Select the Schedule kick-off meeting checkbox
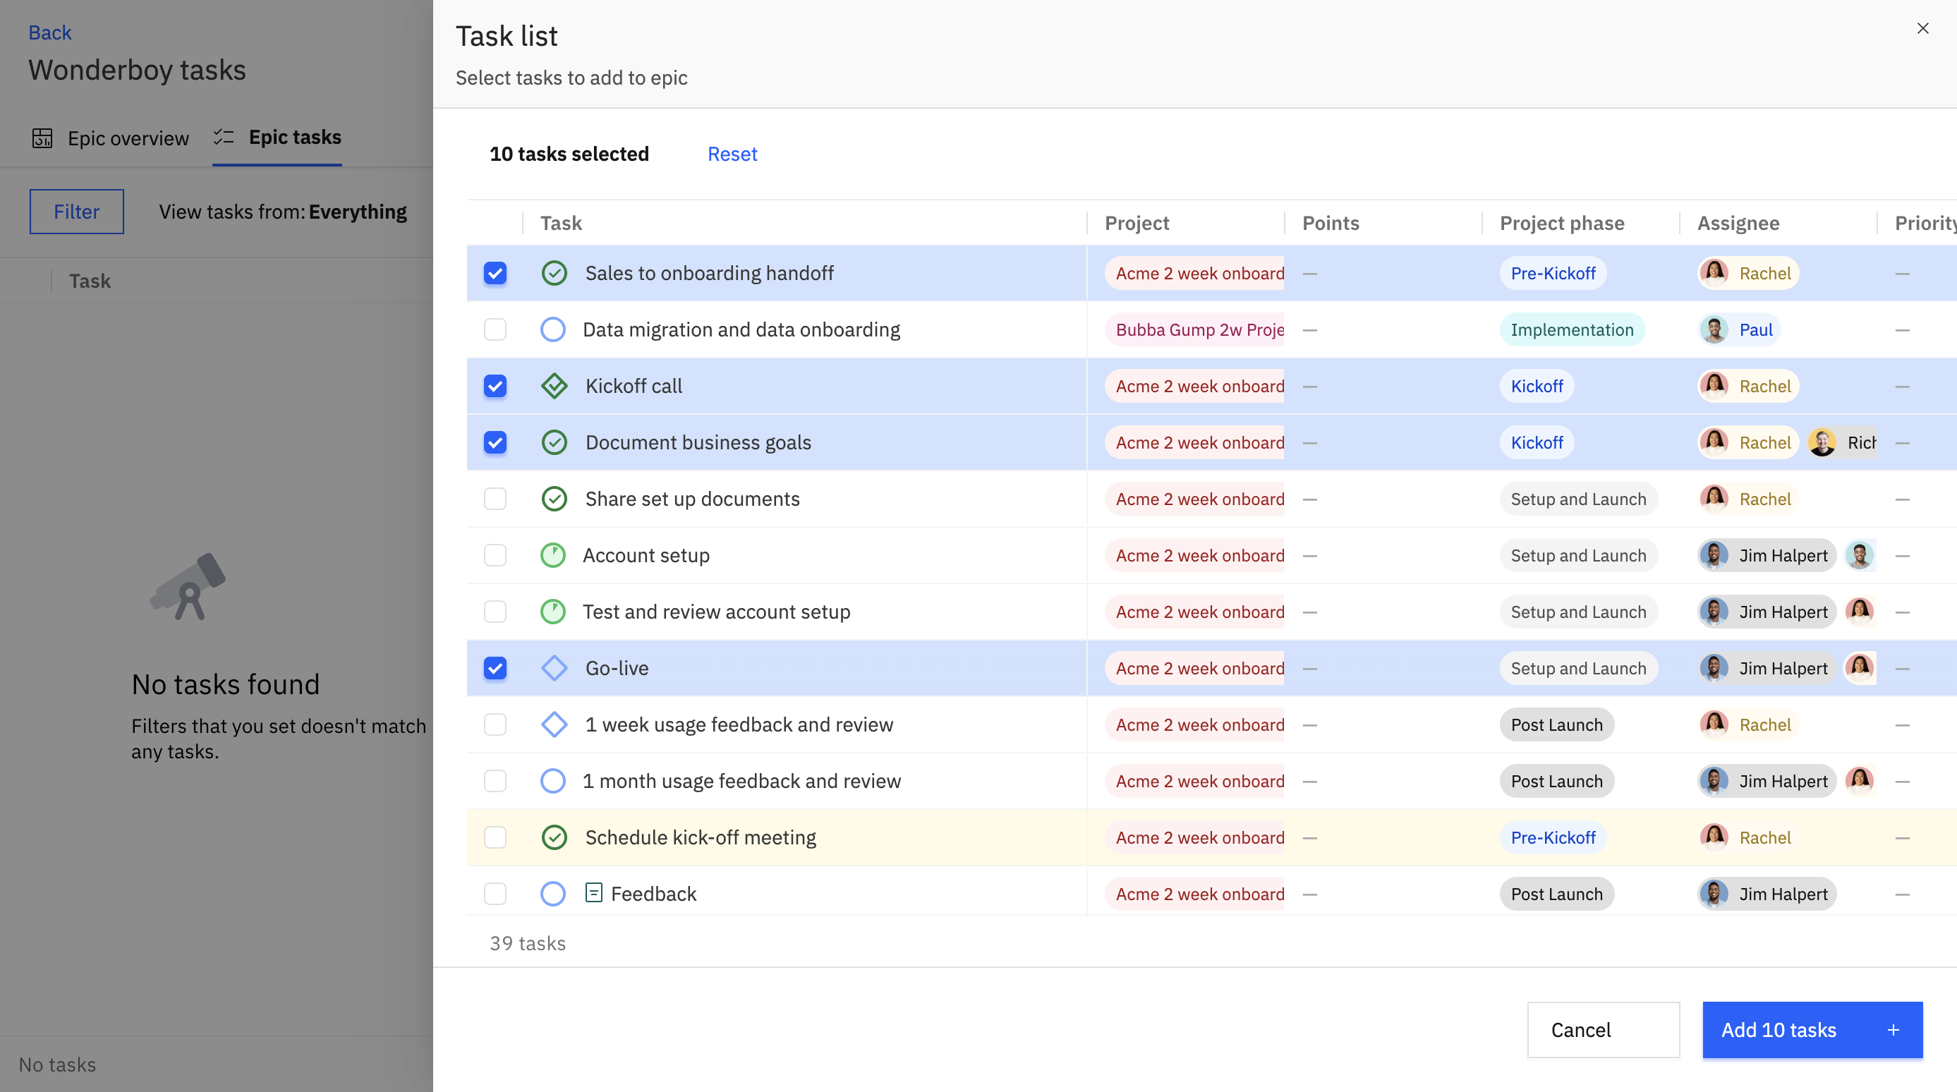The height and width of the screenshot is (1092, 1957). (495, 837)
